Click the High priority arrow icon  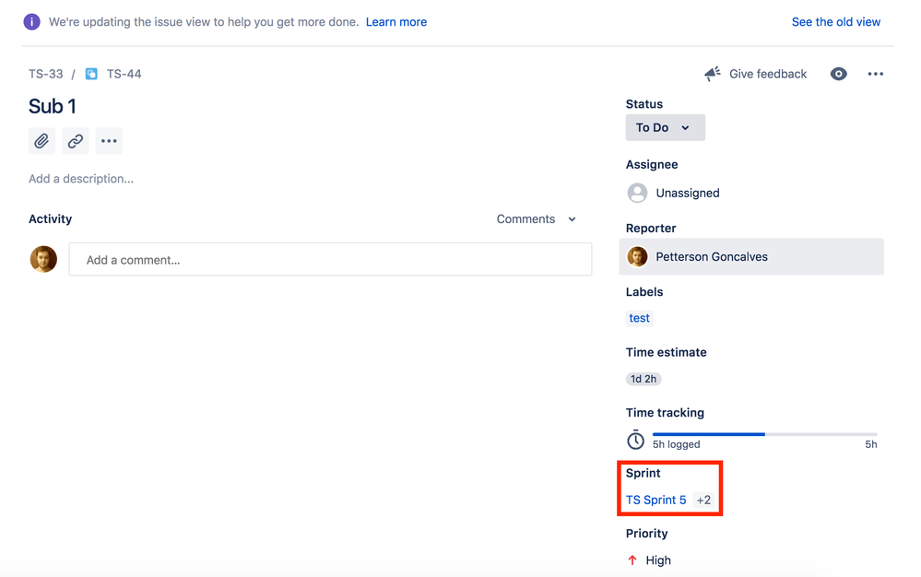coord(632,559)
